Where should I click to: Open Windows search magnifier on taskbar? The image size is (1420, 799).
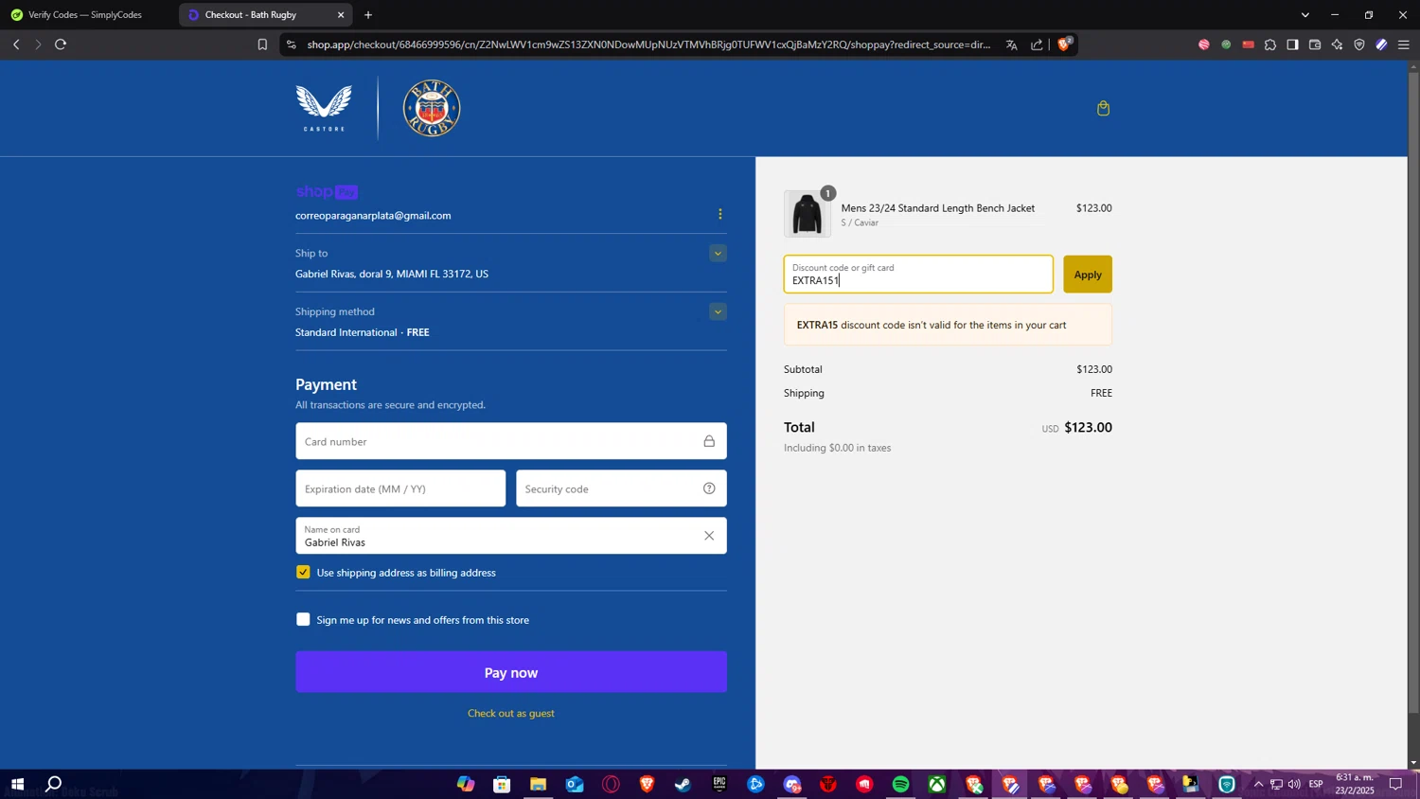pos(54,784)
